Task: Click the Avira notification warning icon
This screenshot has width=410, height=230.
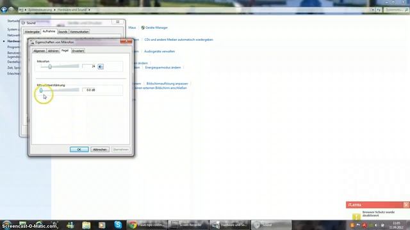Action: (x=356, y=216)
